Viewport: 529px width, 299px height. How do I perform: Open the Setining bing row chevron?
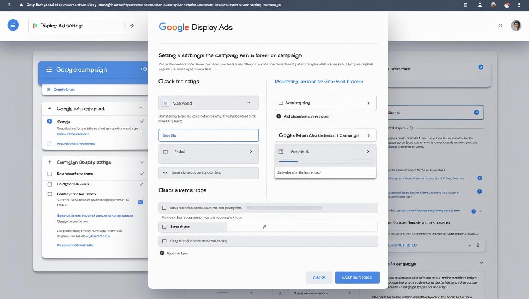(368, 103)
